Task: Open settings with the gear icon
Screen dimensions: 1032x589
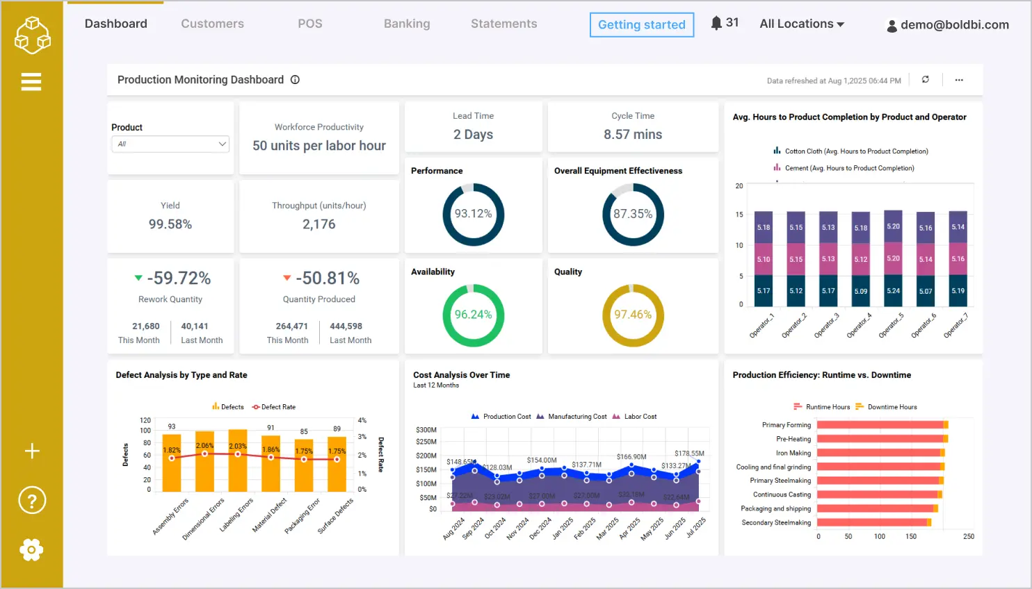Action: coord(31,550)
